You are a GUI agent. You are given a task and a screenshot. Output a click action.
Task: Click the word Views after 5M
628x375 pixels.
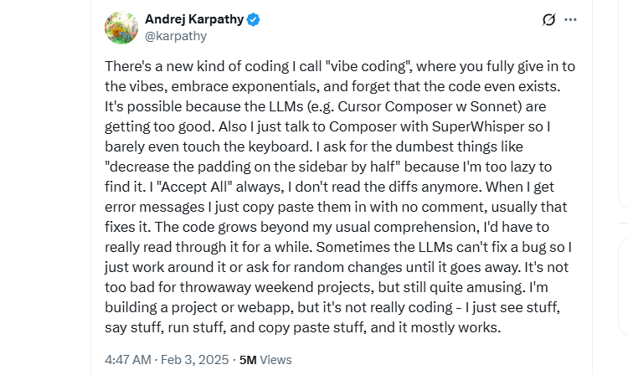coord(276,360)
